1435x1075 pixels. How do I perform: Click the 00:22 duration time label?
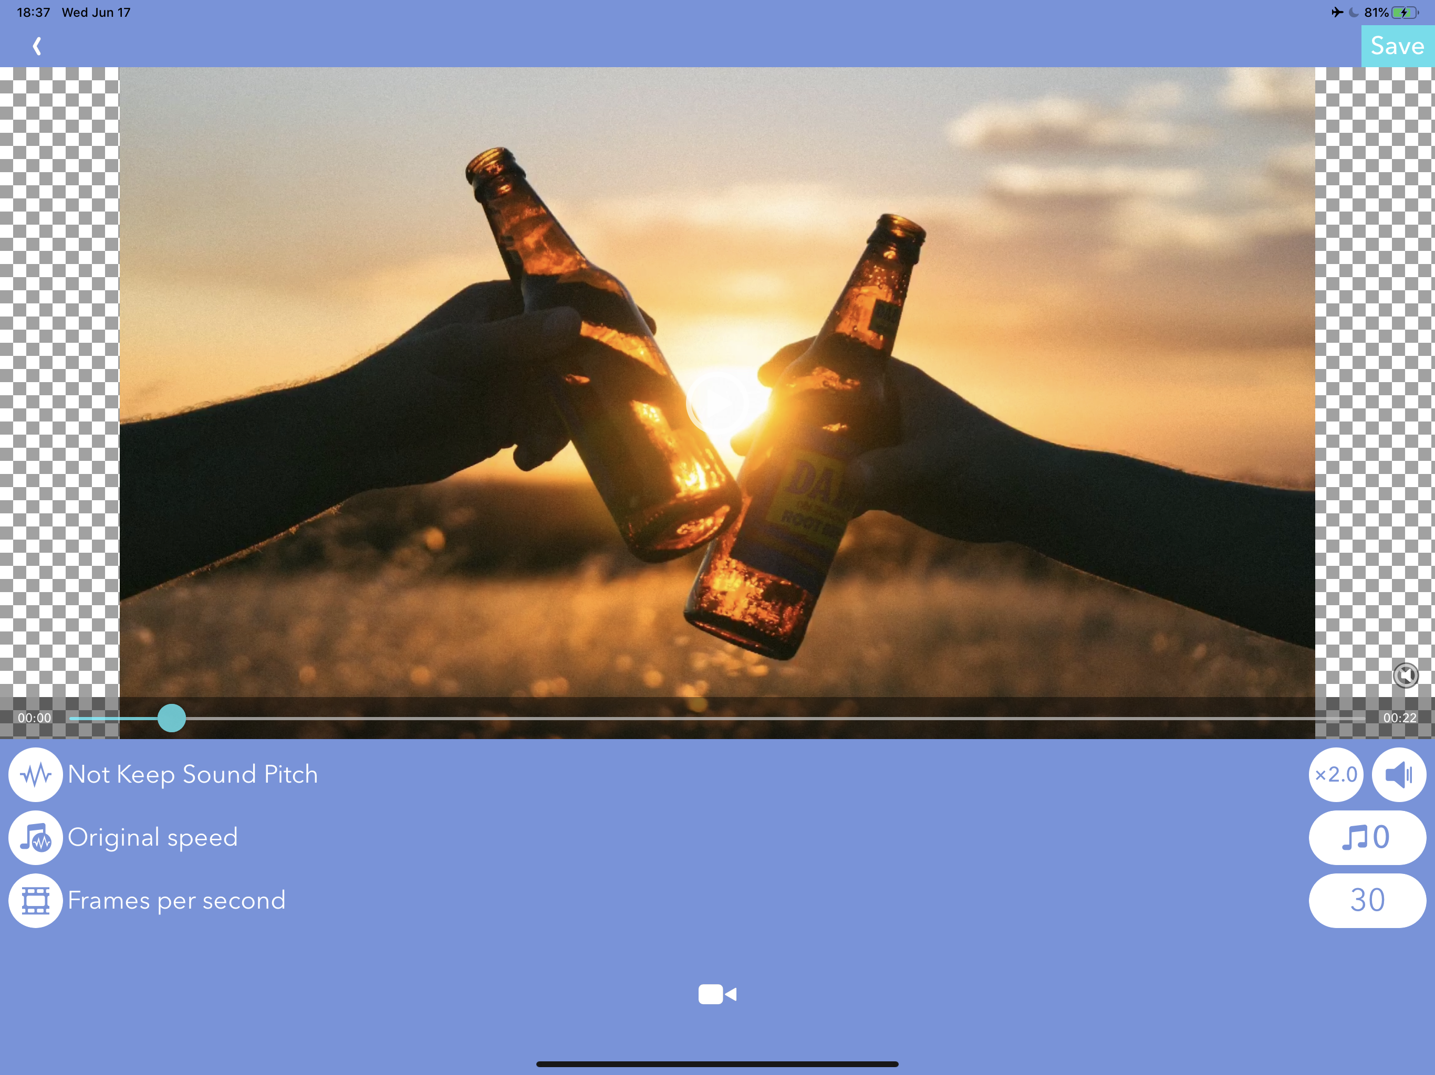coord(1399,718)
